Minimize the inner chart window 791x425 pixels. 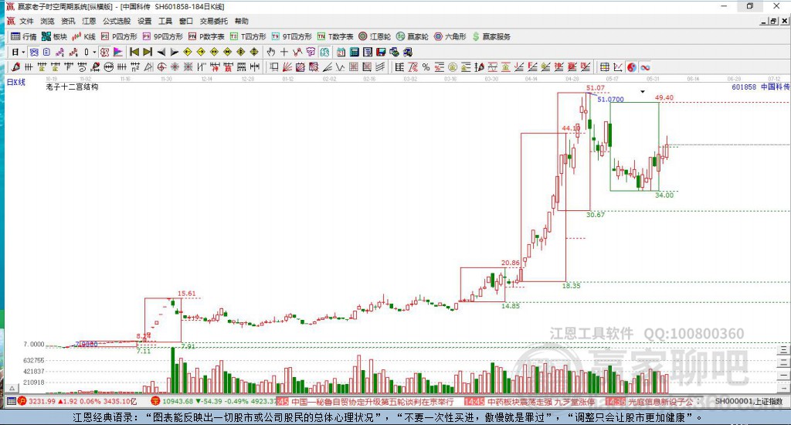point(764,21)
